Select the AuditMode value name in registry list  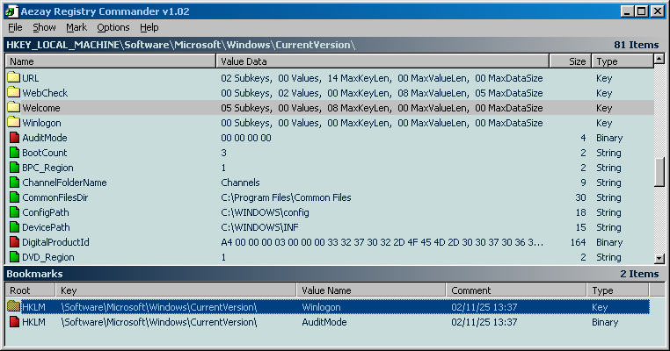point(45,138)
